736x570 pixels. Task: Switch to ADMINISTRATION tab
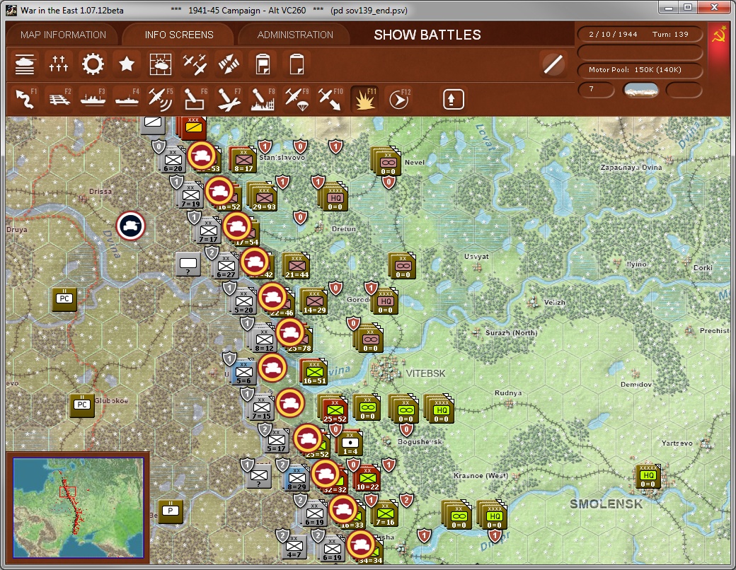click(295, 35)
